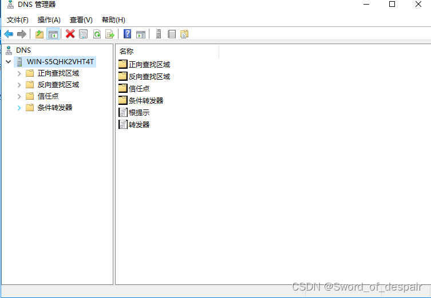Select 条件转发器 folder in right pane
This screenshot has height=298, width=431.
[141, 100]
